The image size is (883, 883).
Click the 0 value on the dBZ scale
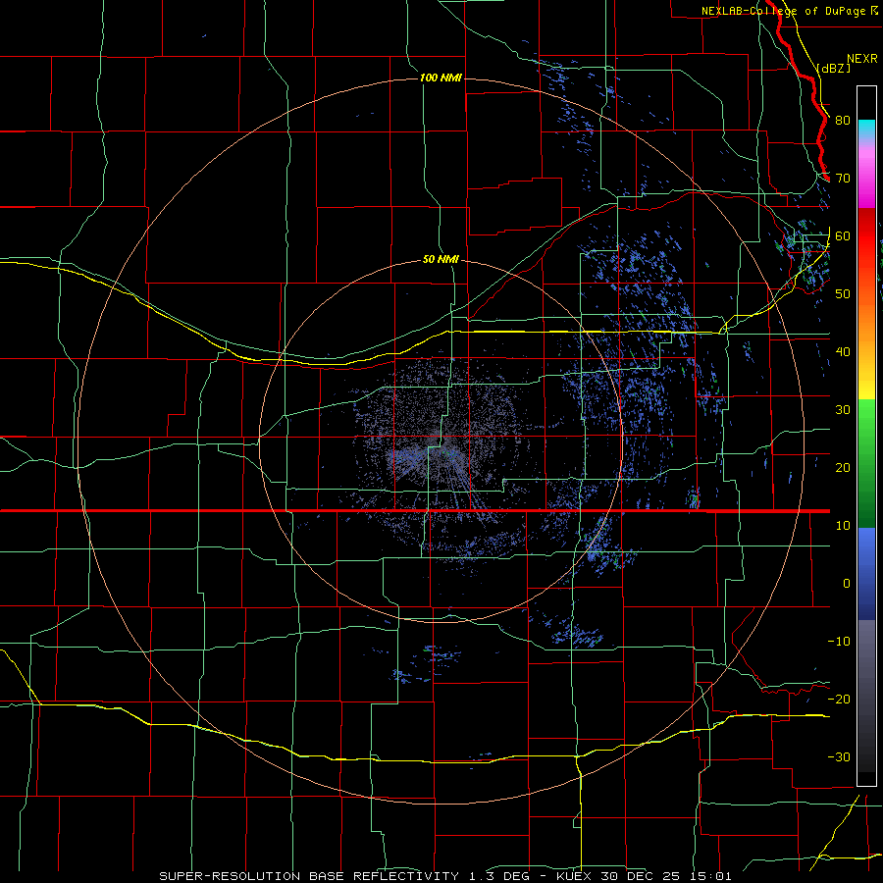847,584
